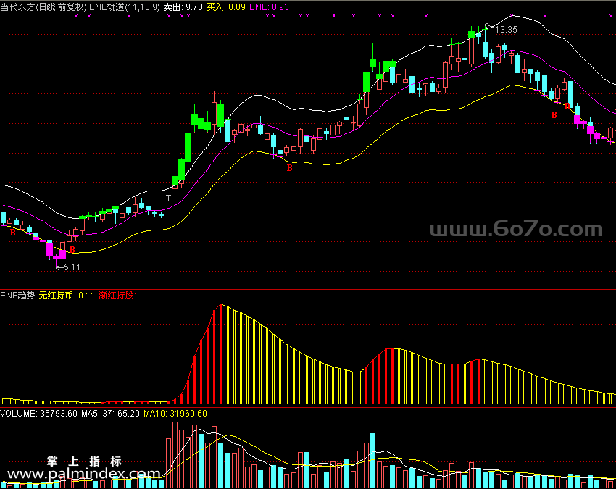Click the red 渐红持股 readout
The width and height of the screenshot is (616, 489).
click(120, 296)
